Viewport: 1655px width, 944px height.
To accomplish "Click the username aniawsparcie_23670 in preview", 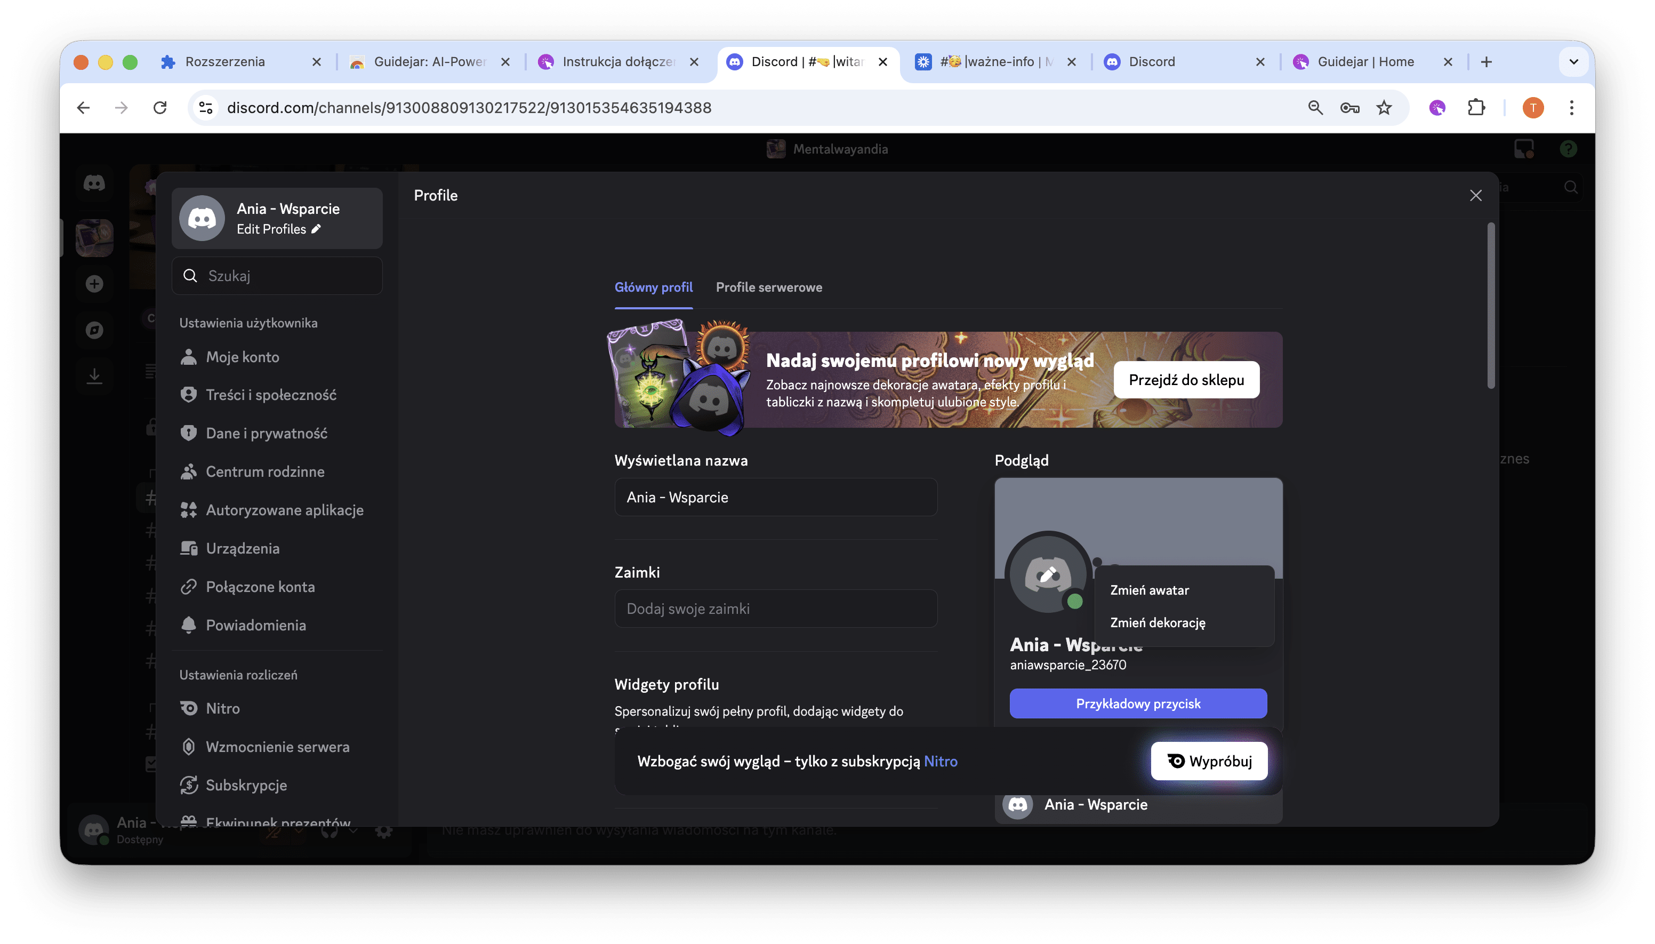I will [x=1068, y=665].
